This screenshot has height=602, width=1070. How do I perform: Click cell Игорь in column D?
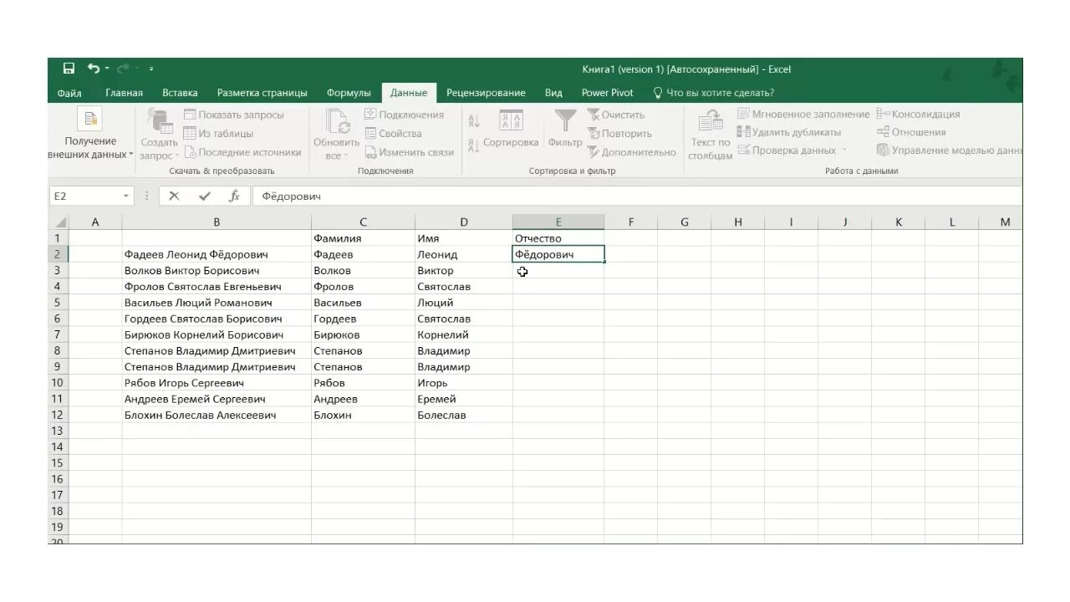464,383
